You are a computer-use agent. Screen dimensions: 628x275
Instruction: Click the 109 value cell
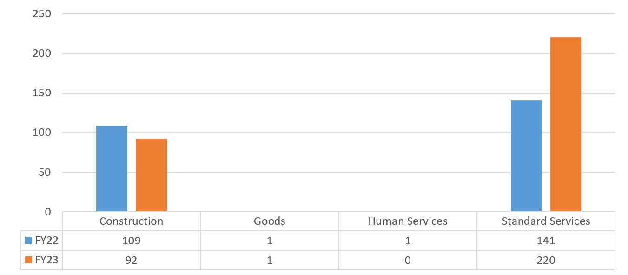point(132,241)
